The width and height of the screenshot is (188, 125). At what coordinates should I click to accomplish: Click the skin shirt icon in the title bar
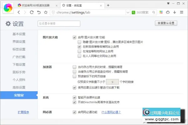(x=168, y=3)
